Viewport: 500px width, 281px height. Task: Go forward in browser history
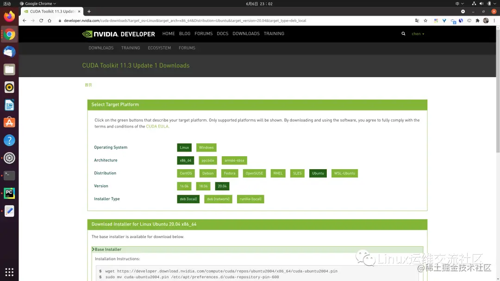(x=32, y=20)
